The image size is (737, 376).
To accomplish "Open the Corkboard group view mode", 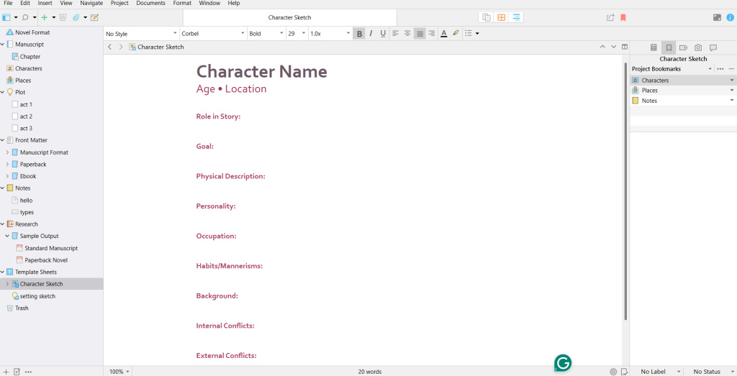I will tap(502, 17).
